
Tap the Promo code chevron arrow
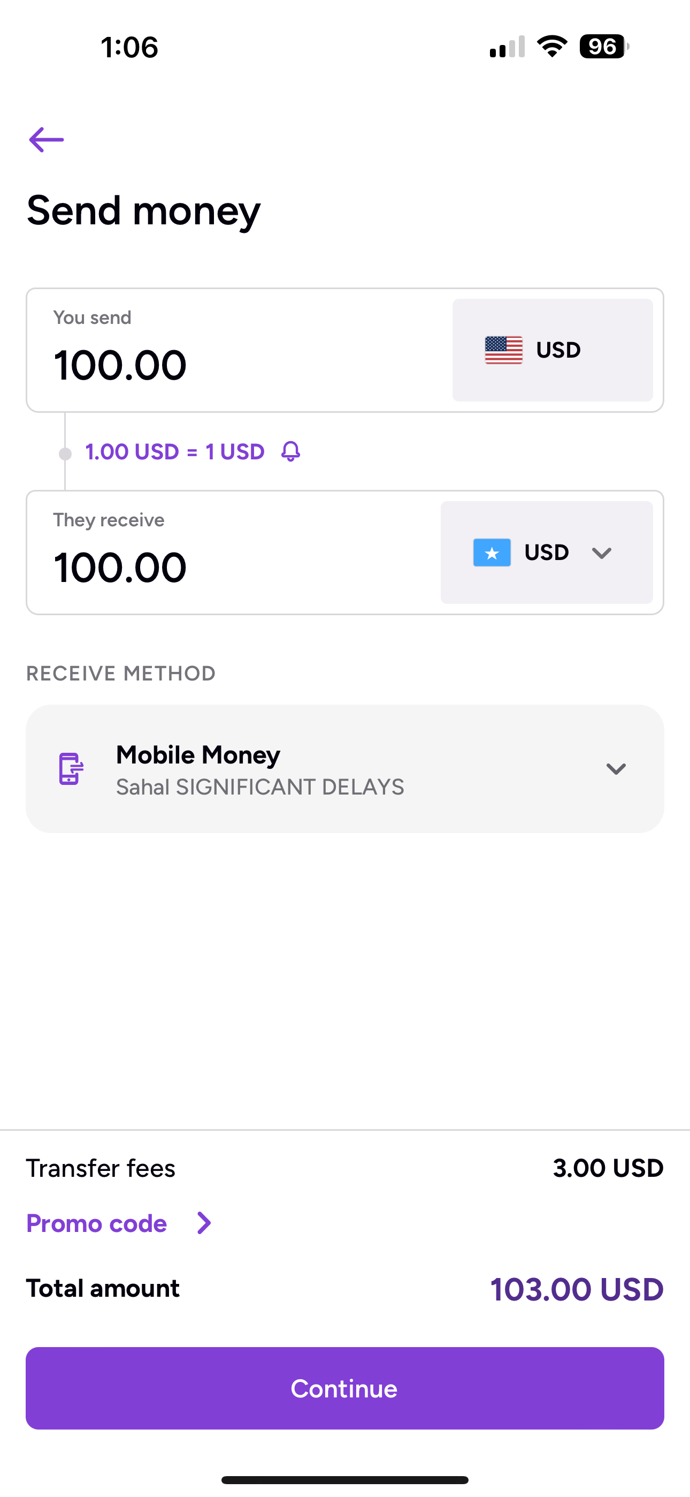(204, 1223)
